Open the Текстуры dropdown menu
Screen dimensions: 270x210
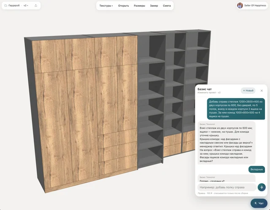click(x=106, y=5)
